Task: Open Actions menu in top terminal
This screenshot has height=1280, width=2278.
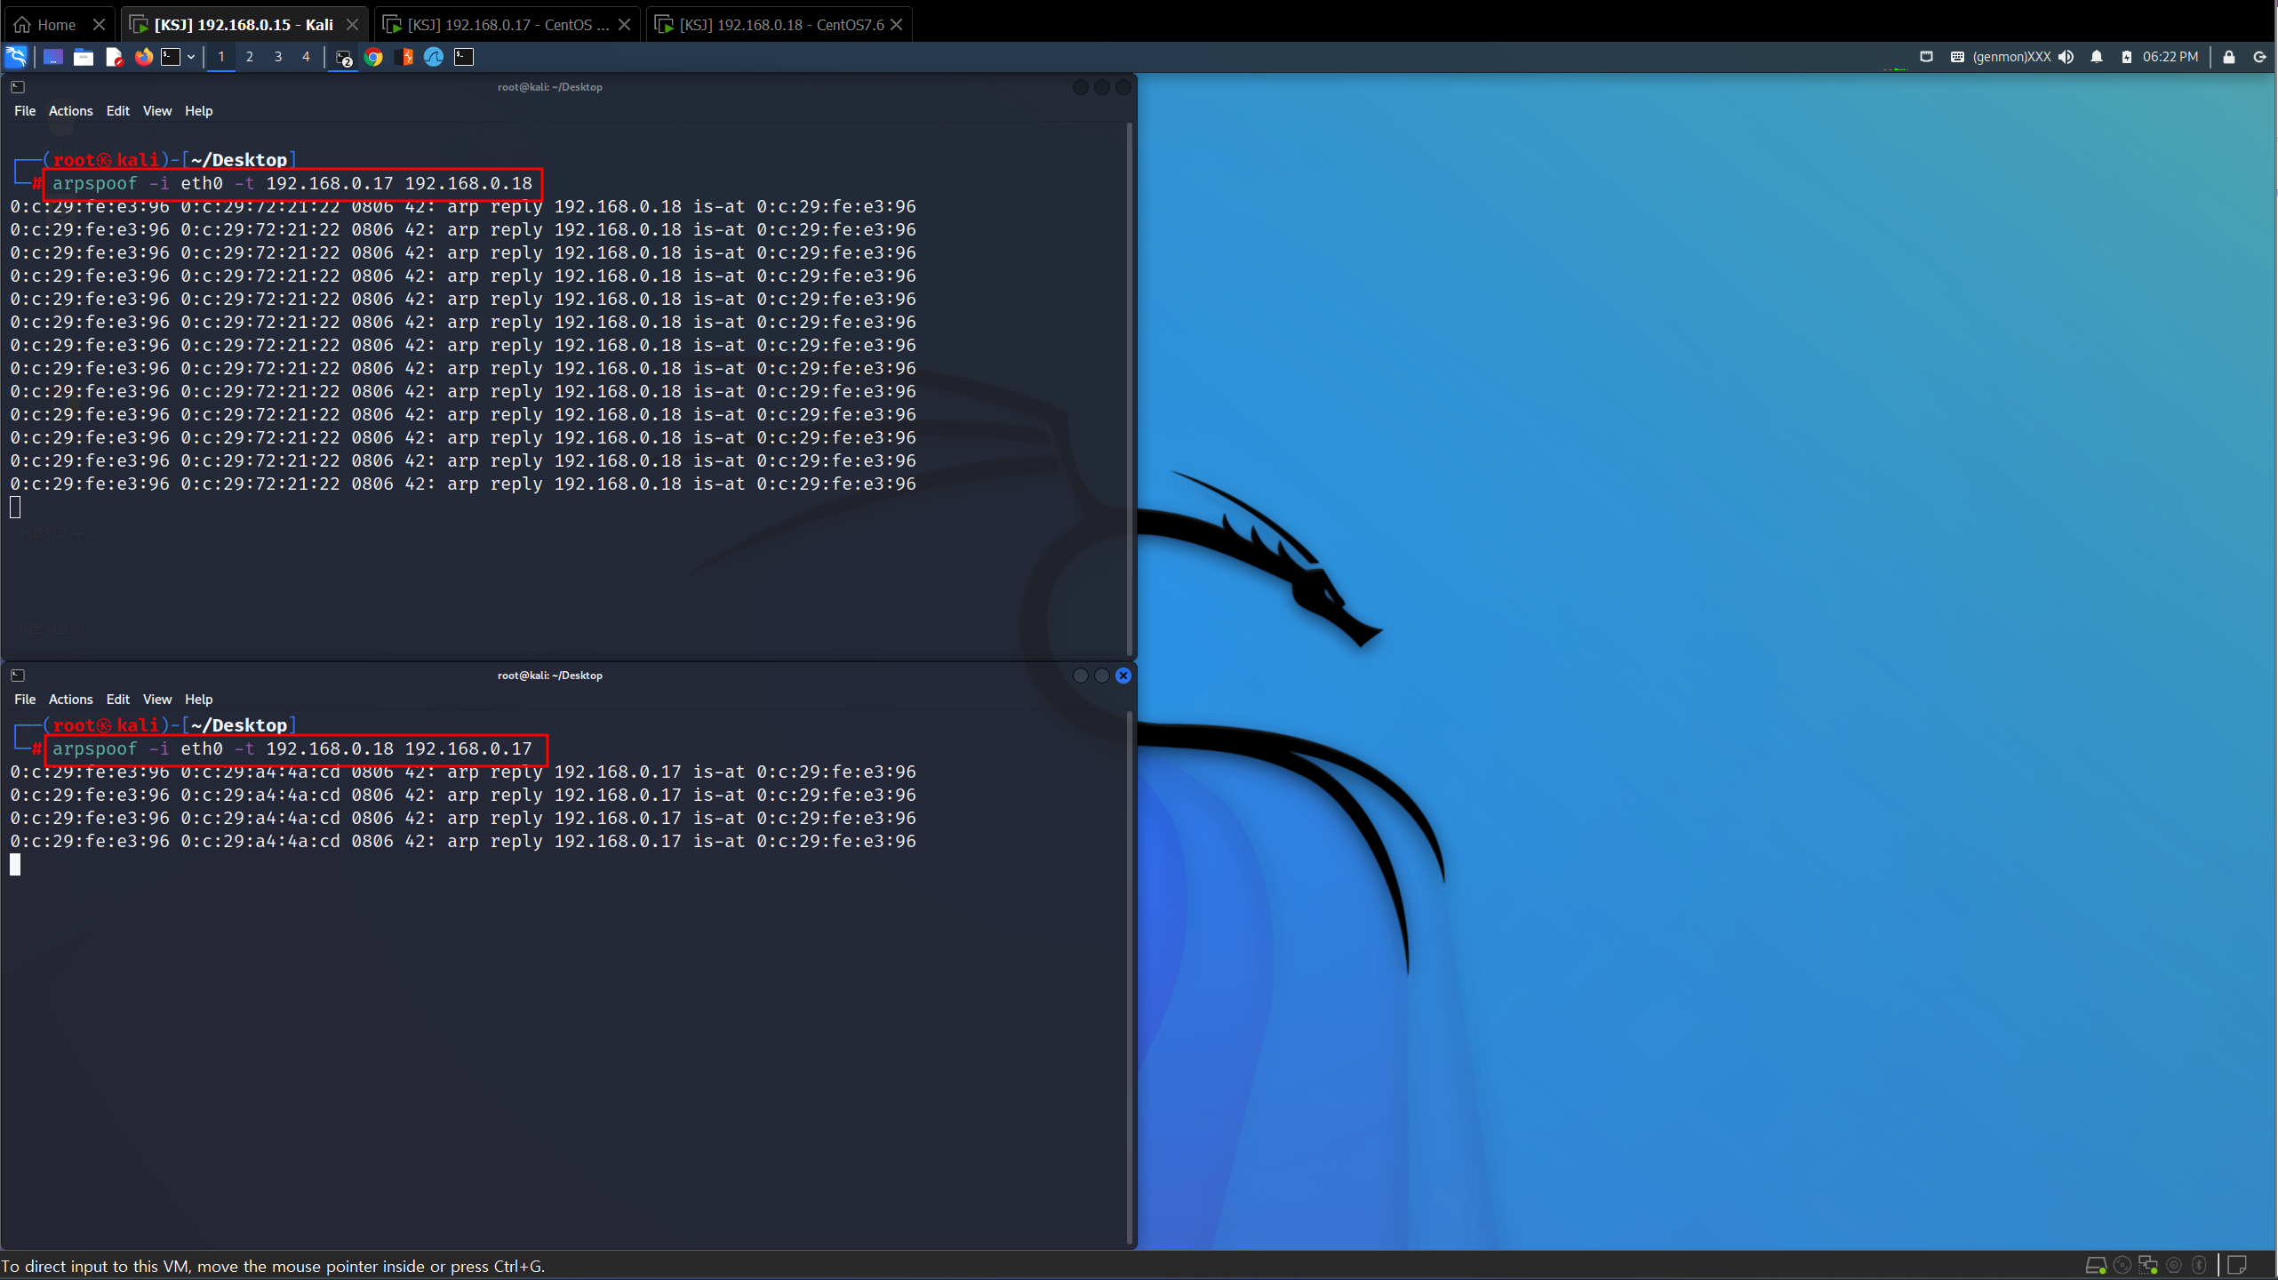Action: pos(70,111)
